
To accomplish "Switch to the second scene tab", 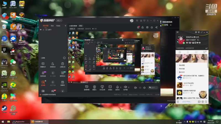I will (52, 26).
